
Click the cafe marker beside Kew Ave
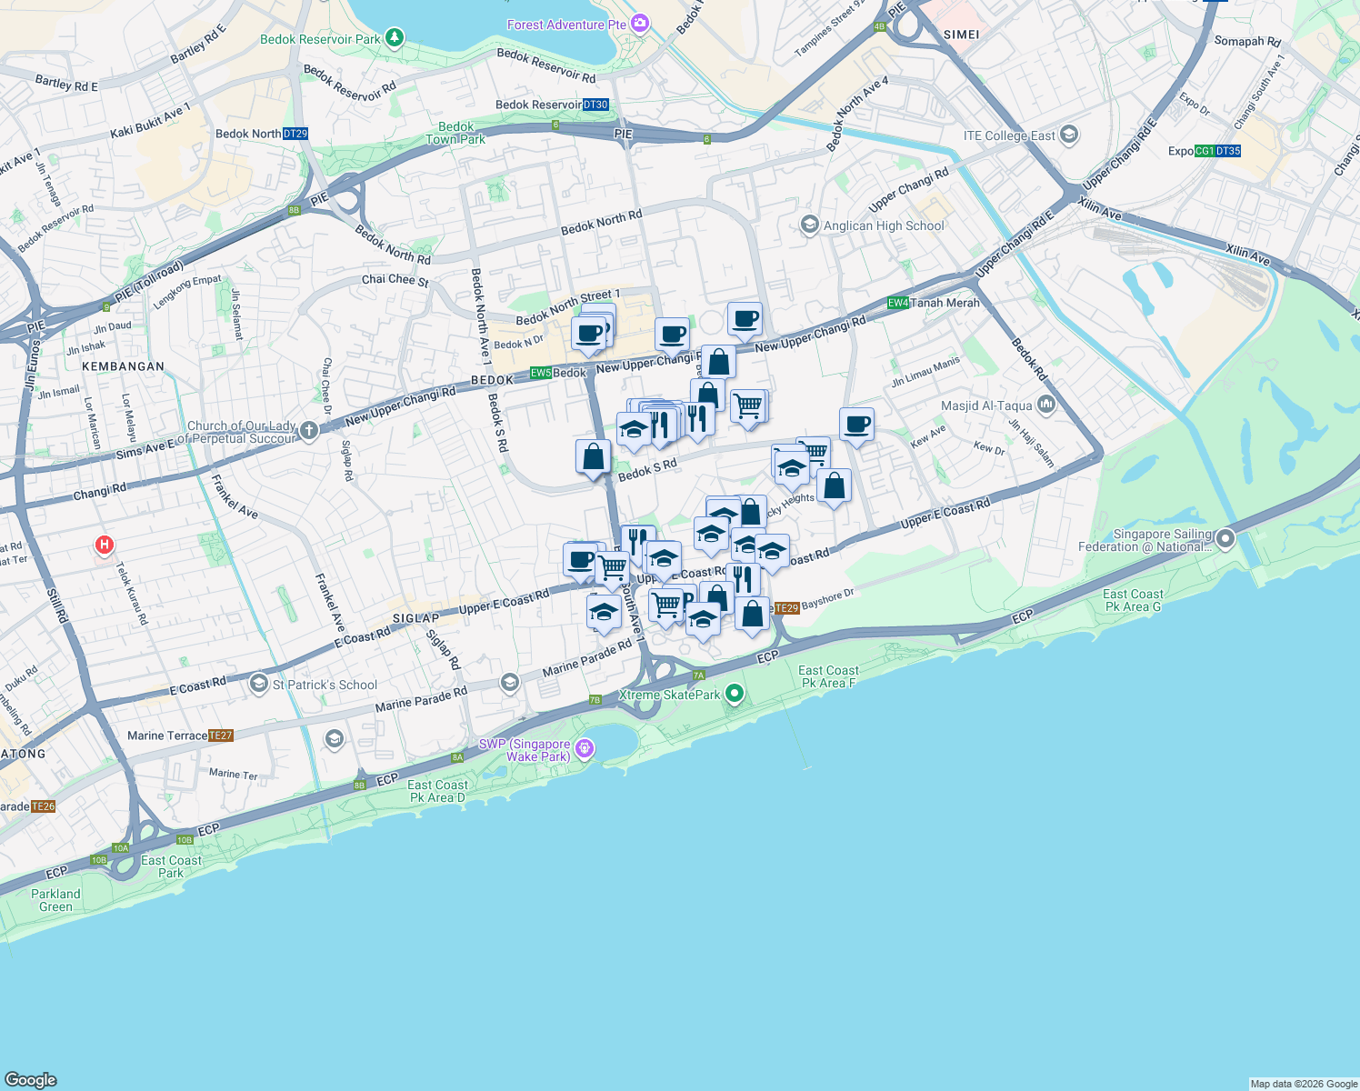coord(857,425)
